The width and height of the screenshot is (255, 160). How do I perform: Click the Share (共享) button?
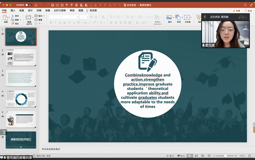[x=237, y=11]
